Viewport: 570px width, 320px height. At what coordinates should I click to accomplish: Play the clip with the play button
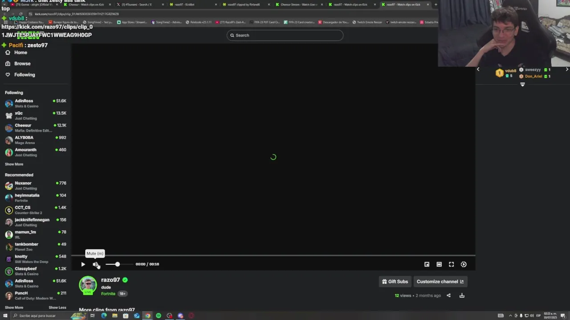pos(83,264)
